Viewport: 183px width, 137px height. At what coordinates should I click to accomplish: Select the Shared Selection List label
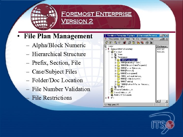pyautogui.click(x=122, y=92)
